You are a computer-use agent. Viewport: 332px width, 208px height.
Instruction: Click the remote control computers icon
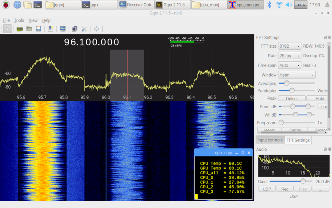[74, 29]
